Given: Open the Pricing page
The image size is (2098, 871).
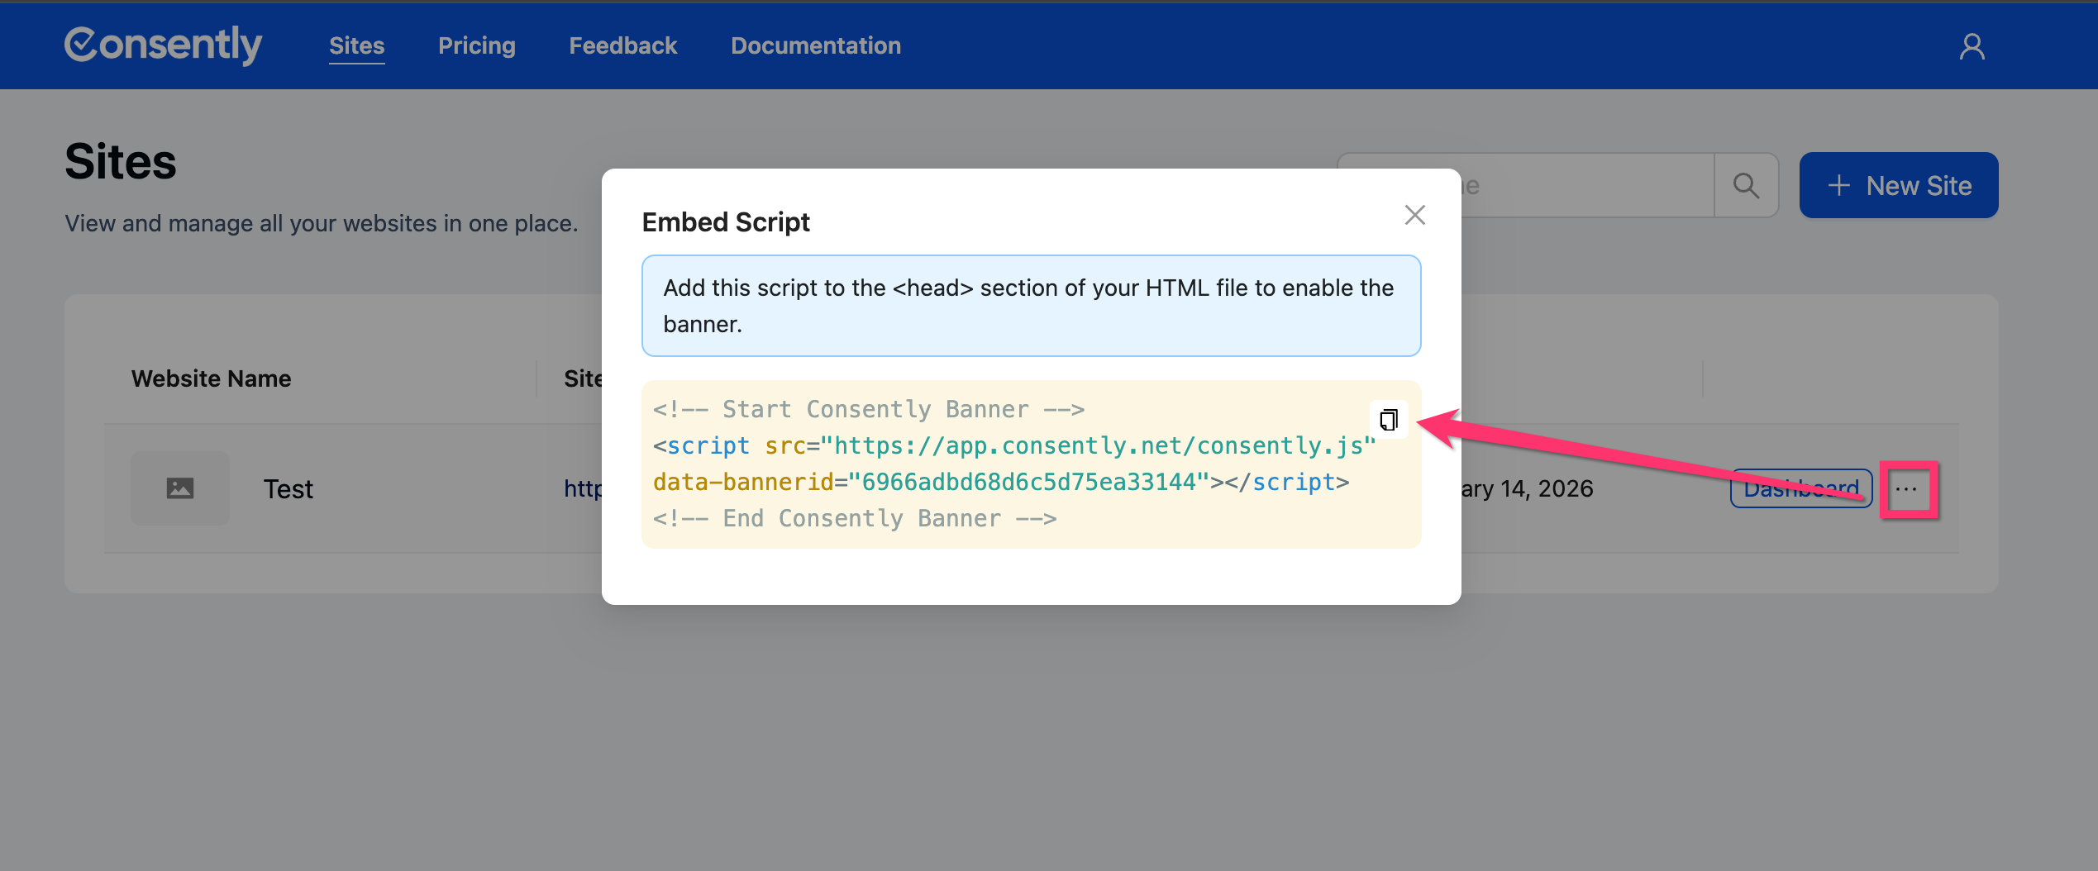Looking at the screenshot, I should coord(476,46).
